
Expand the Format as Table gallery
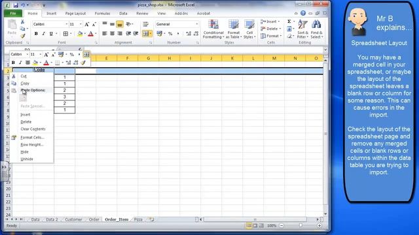pos(233,29)
